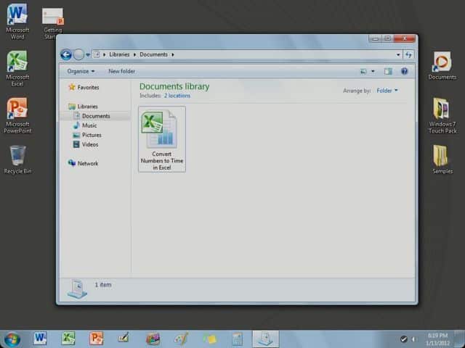Select Convert Numbers to Time in Excel file
This screenshot has height=348, width=465.
(162, 139)
